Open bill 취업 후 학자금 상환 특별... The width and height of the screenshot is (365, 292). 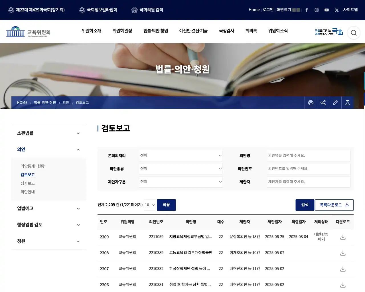tap(190, 285)
